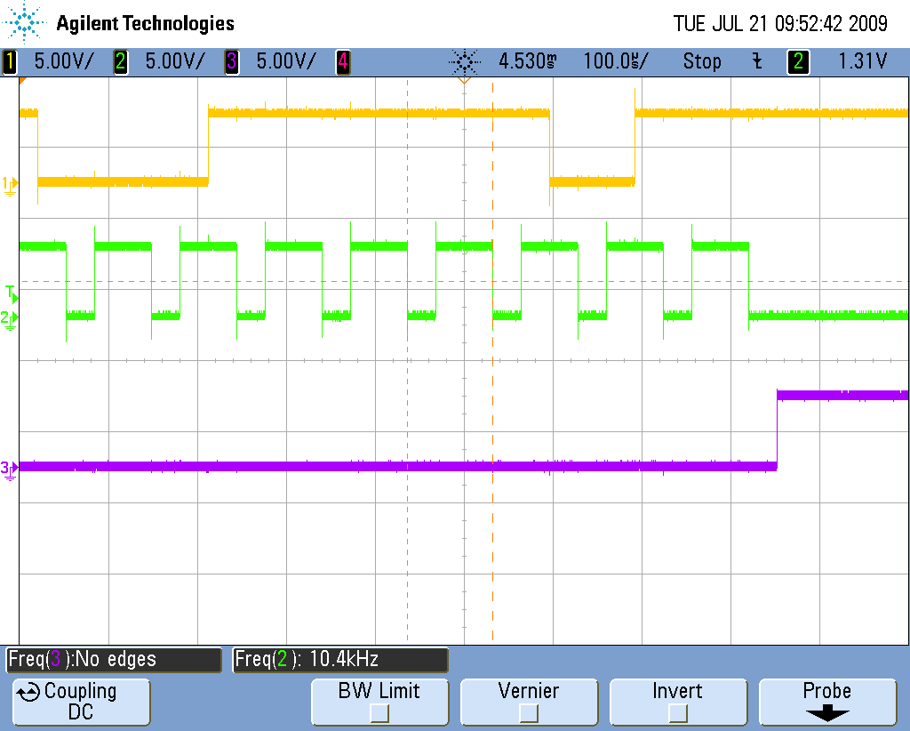
Task: Click the trigger level T marker
Action: click(12, 293)
